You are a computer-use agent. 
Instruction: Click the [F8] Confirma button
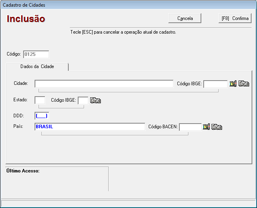pyautogui.click(x=235, y=18)
